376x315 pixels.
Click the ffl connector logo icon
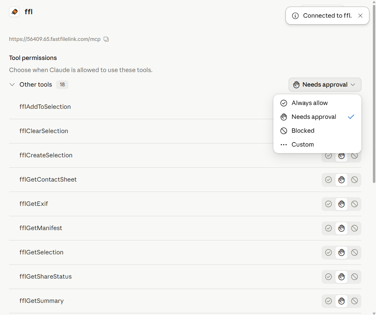[x=14, y=12]
